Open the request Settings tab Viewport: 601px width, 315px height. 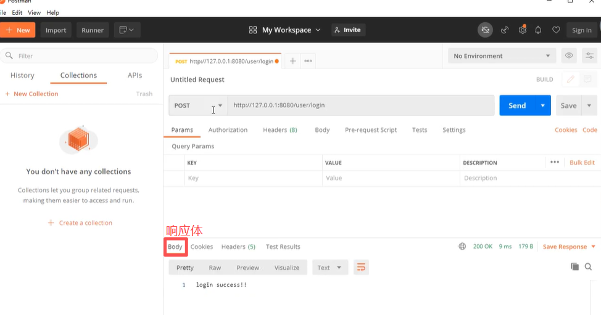tap(454, 129)
